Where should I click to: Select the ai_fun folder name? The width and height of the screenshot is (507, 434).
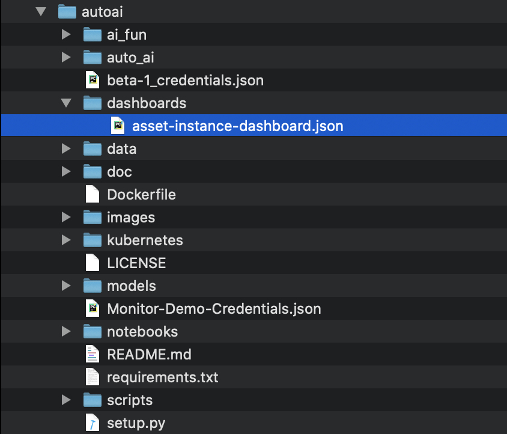click(127, 35)
